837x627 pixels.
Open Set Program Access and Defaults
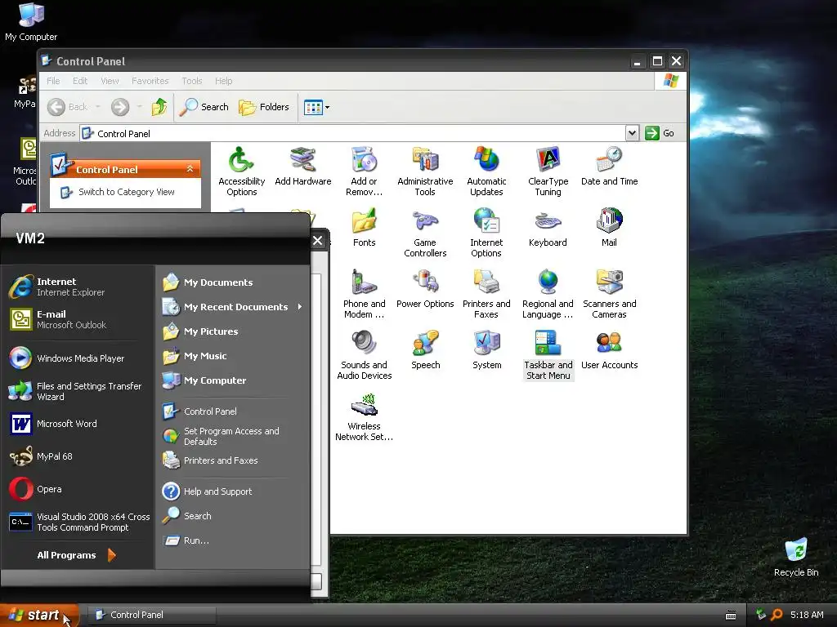[x=233, y=436]
